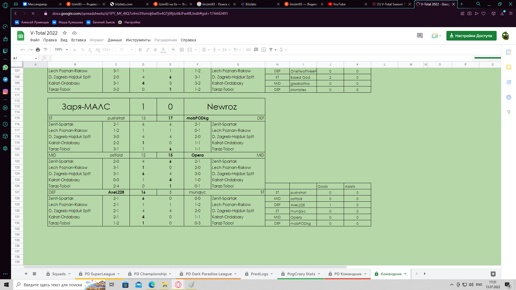This screenshot has width=516, height=290.
Task: Click the filter icon in toolbar
Action: pos(271,50)
